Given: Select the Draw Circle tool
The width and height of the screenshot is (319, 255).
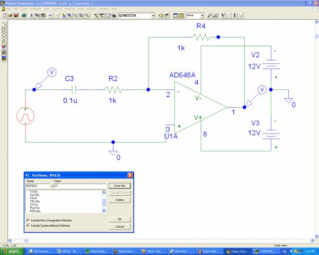Looking at the screenshot, I should click(4, 35).
